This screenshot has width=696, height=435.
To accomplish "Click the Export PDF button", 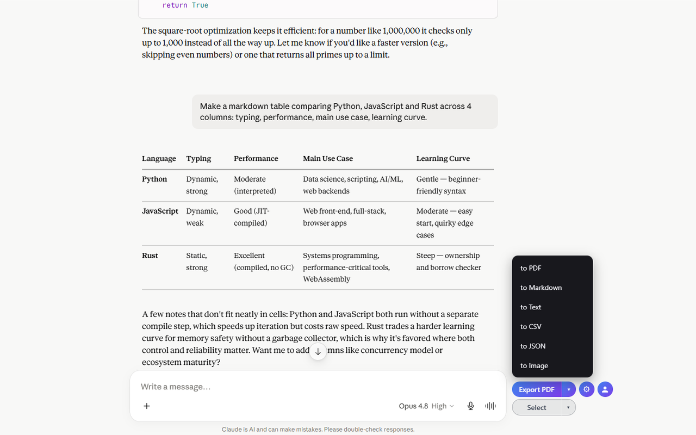I will (x=537, y=389).
